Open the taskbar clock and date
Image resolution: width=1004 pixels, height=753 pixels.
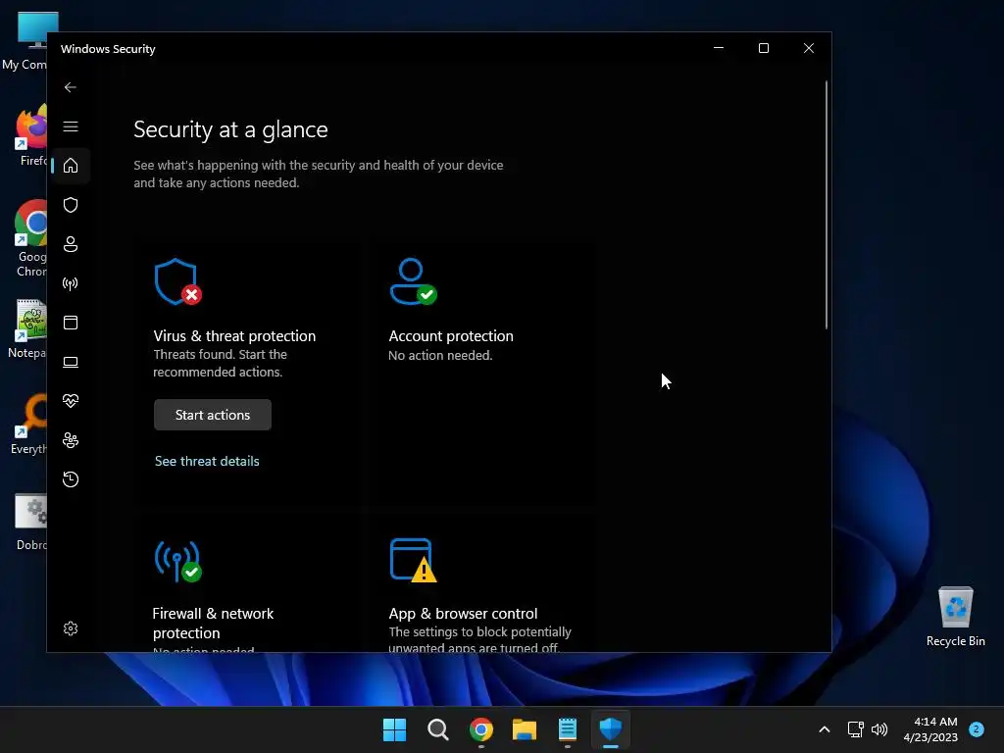pyautogui.click(x=930, y=729)
